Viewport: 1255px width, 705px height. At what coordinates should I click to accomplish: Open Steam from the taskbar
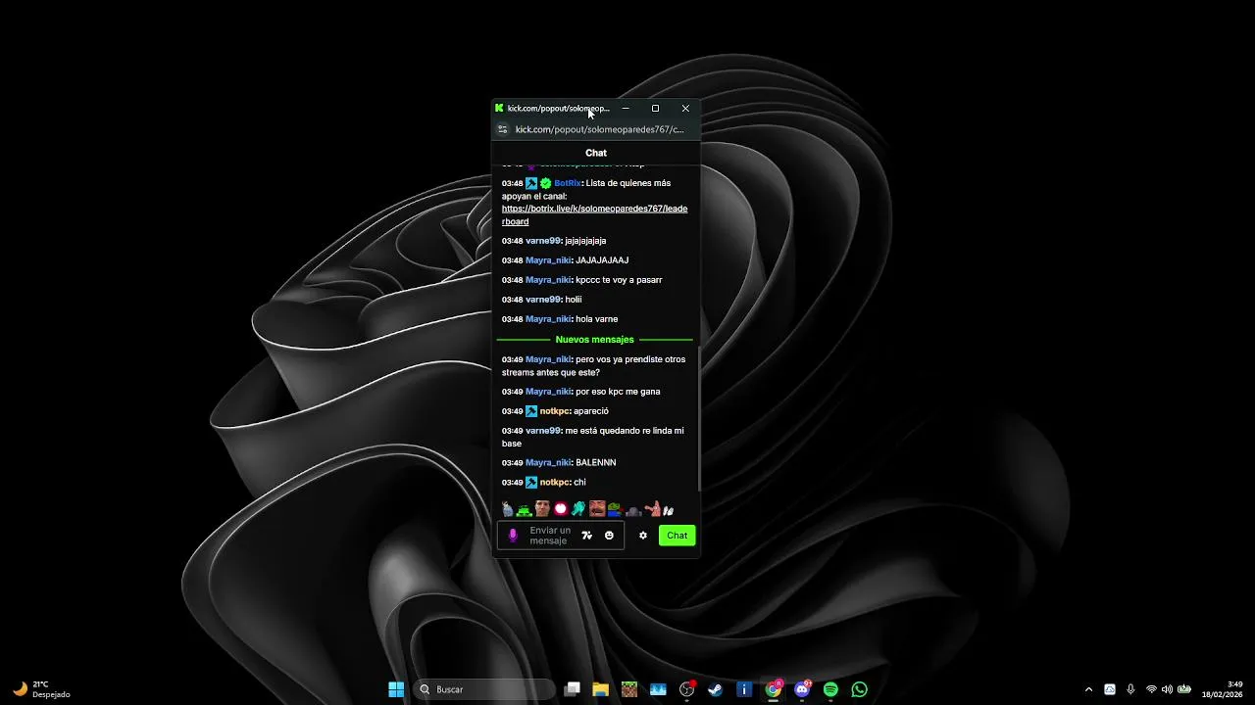click(x=716, y=689)
